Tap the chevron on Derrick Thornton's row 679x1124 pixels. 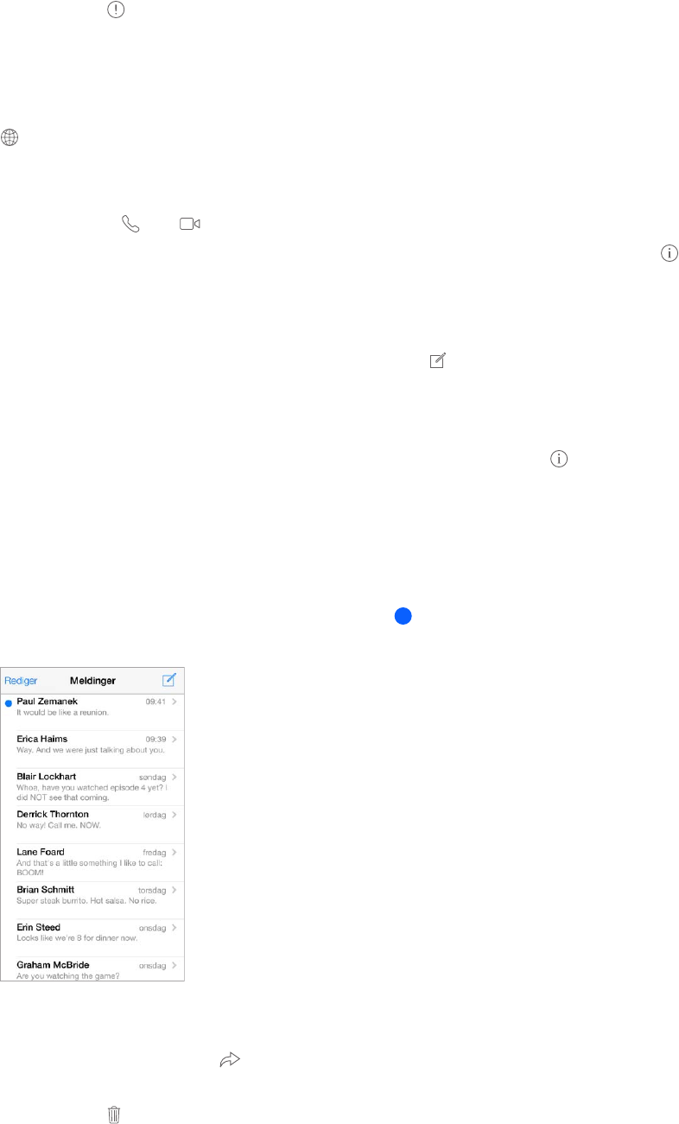[x=175, y=815]
